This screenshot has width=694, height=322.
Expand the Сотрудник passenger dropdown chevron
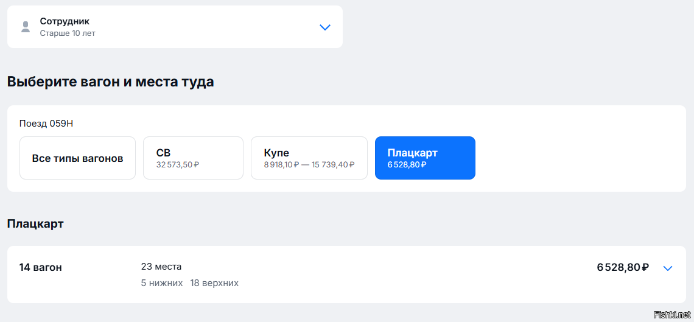(325, 27)
